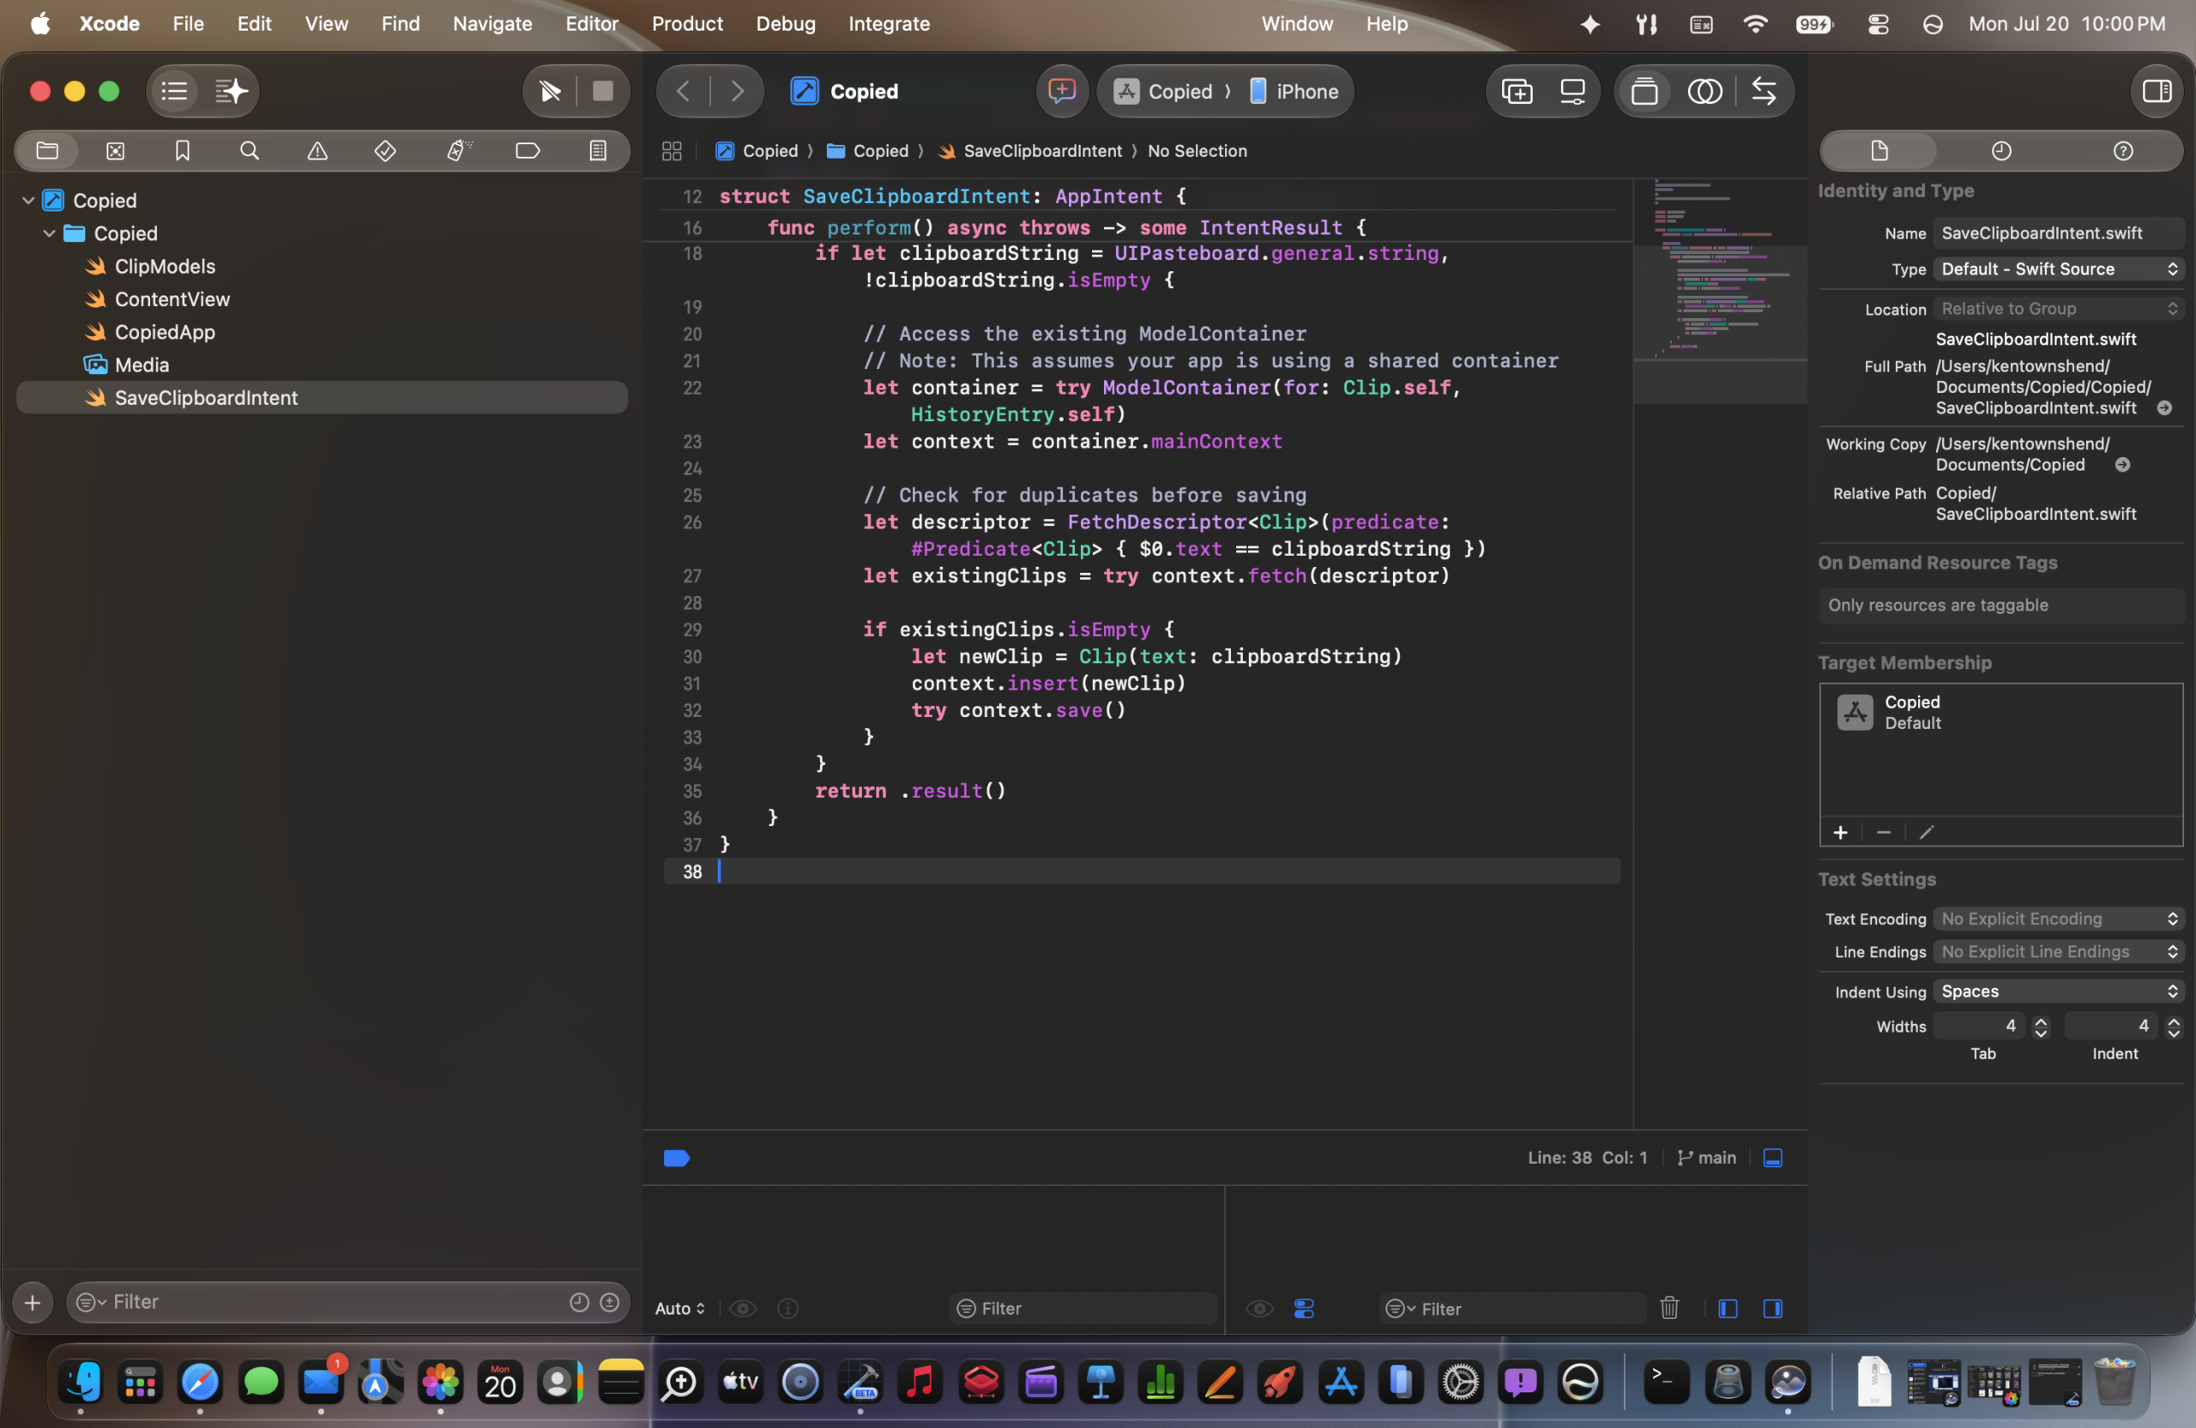Run the Copied scheme
Image resolution: width=2196 pixels, height=1428 pixels.
coord(551,91)
